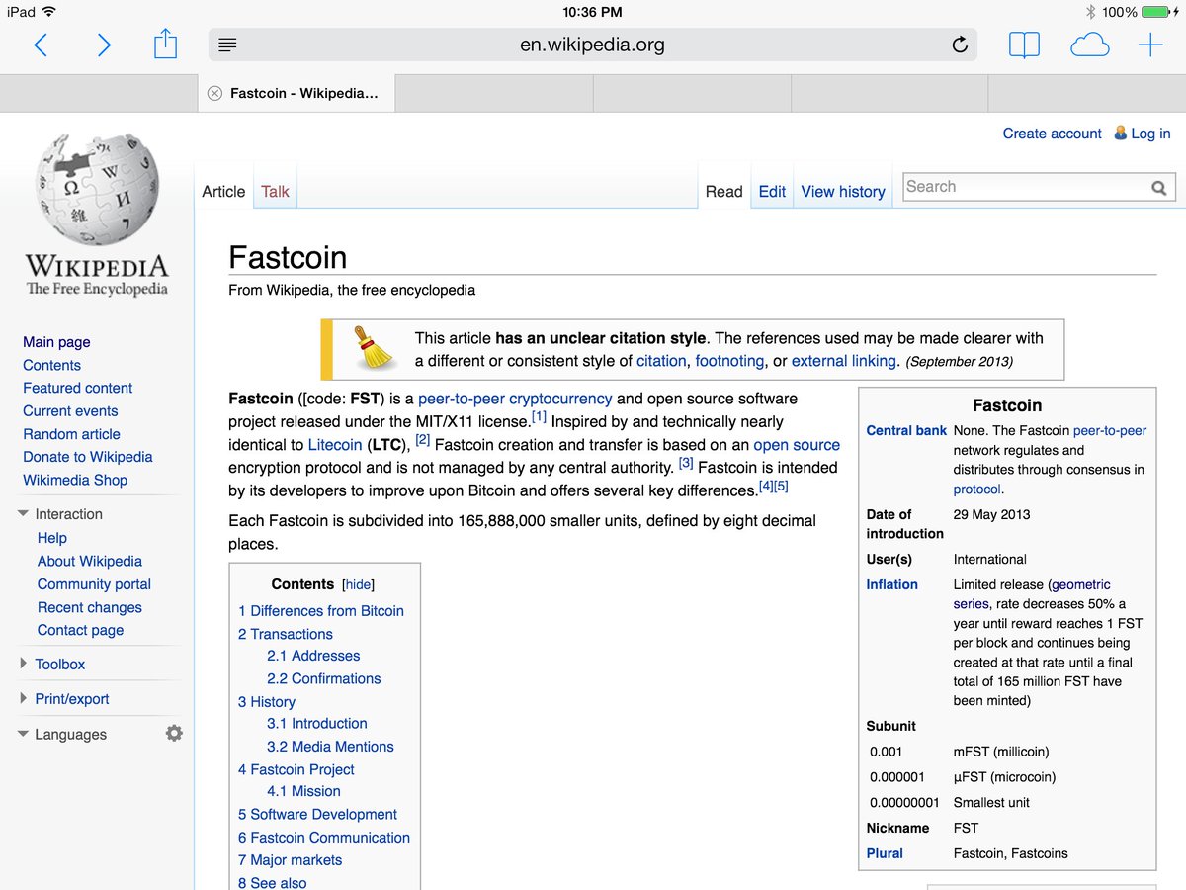Tap the Bluetooth status icon
1186x890 pixels.
1091,12
